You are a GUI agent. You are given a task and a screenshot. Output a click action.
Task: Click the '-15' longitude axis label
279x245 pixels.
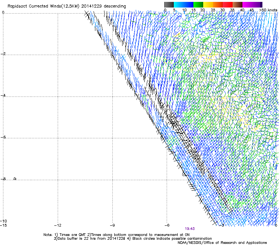tap(3, 225)
